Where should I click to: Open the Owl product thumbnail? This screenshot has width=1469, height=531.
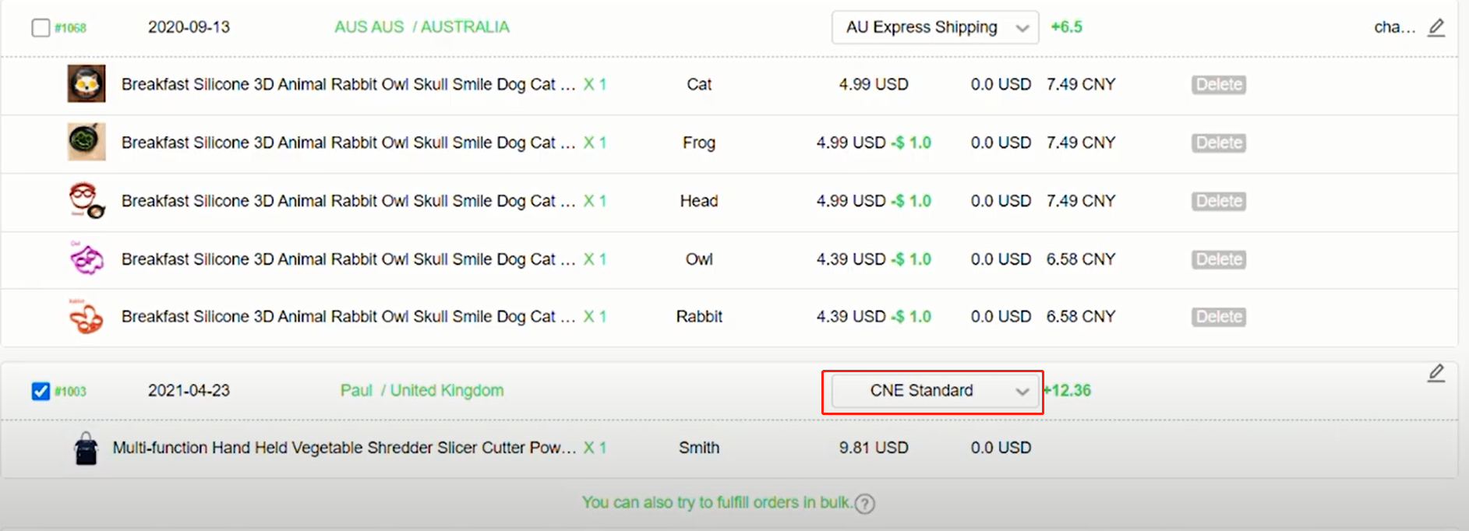tap(86, 258)
